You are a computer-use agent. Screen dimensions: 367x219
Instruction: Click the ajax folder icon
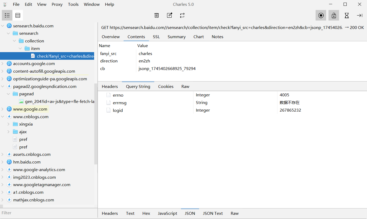[15, 132]
